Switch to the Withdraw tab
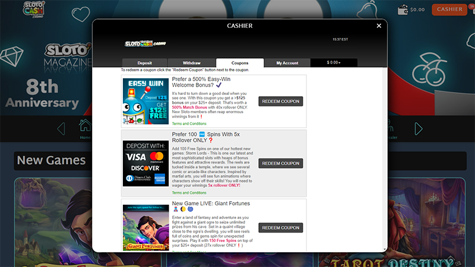Screen dimensions: 475x267 pos(191,63)
